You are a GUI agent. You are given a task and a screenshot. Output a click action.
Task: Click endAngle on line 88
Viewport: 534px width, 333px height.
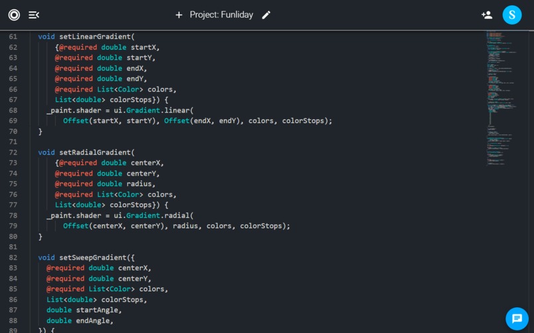point(93,320)
